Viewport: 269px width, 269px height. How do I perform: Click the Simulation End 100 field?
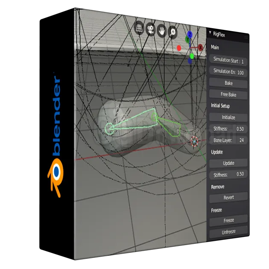[x=228, y=72]
